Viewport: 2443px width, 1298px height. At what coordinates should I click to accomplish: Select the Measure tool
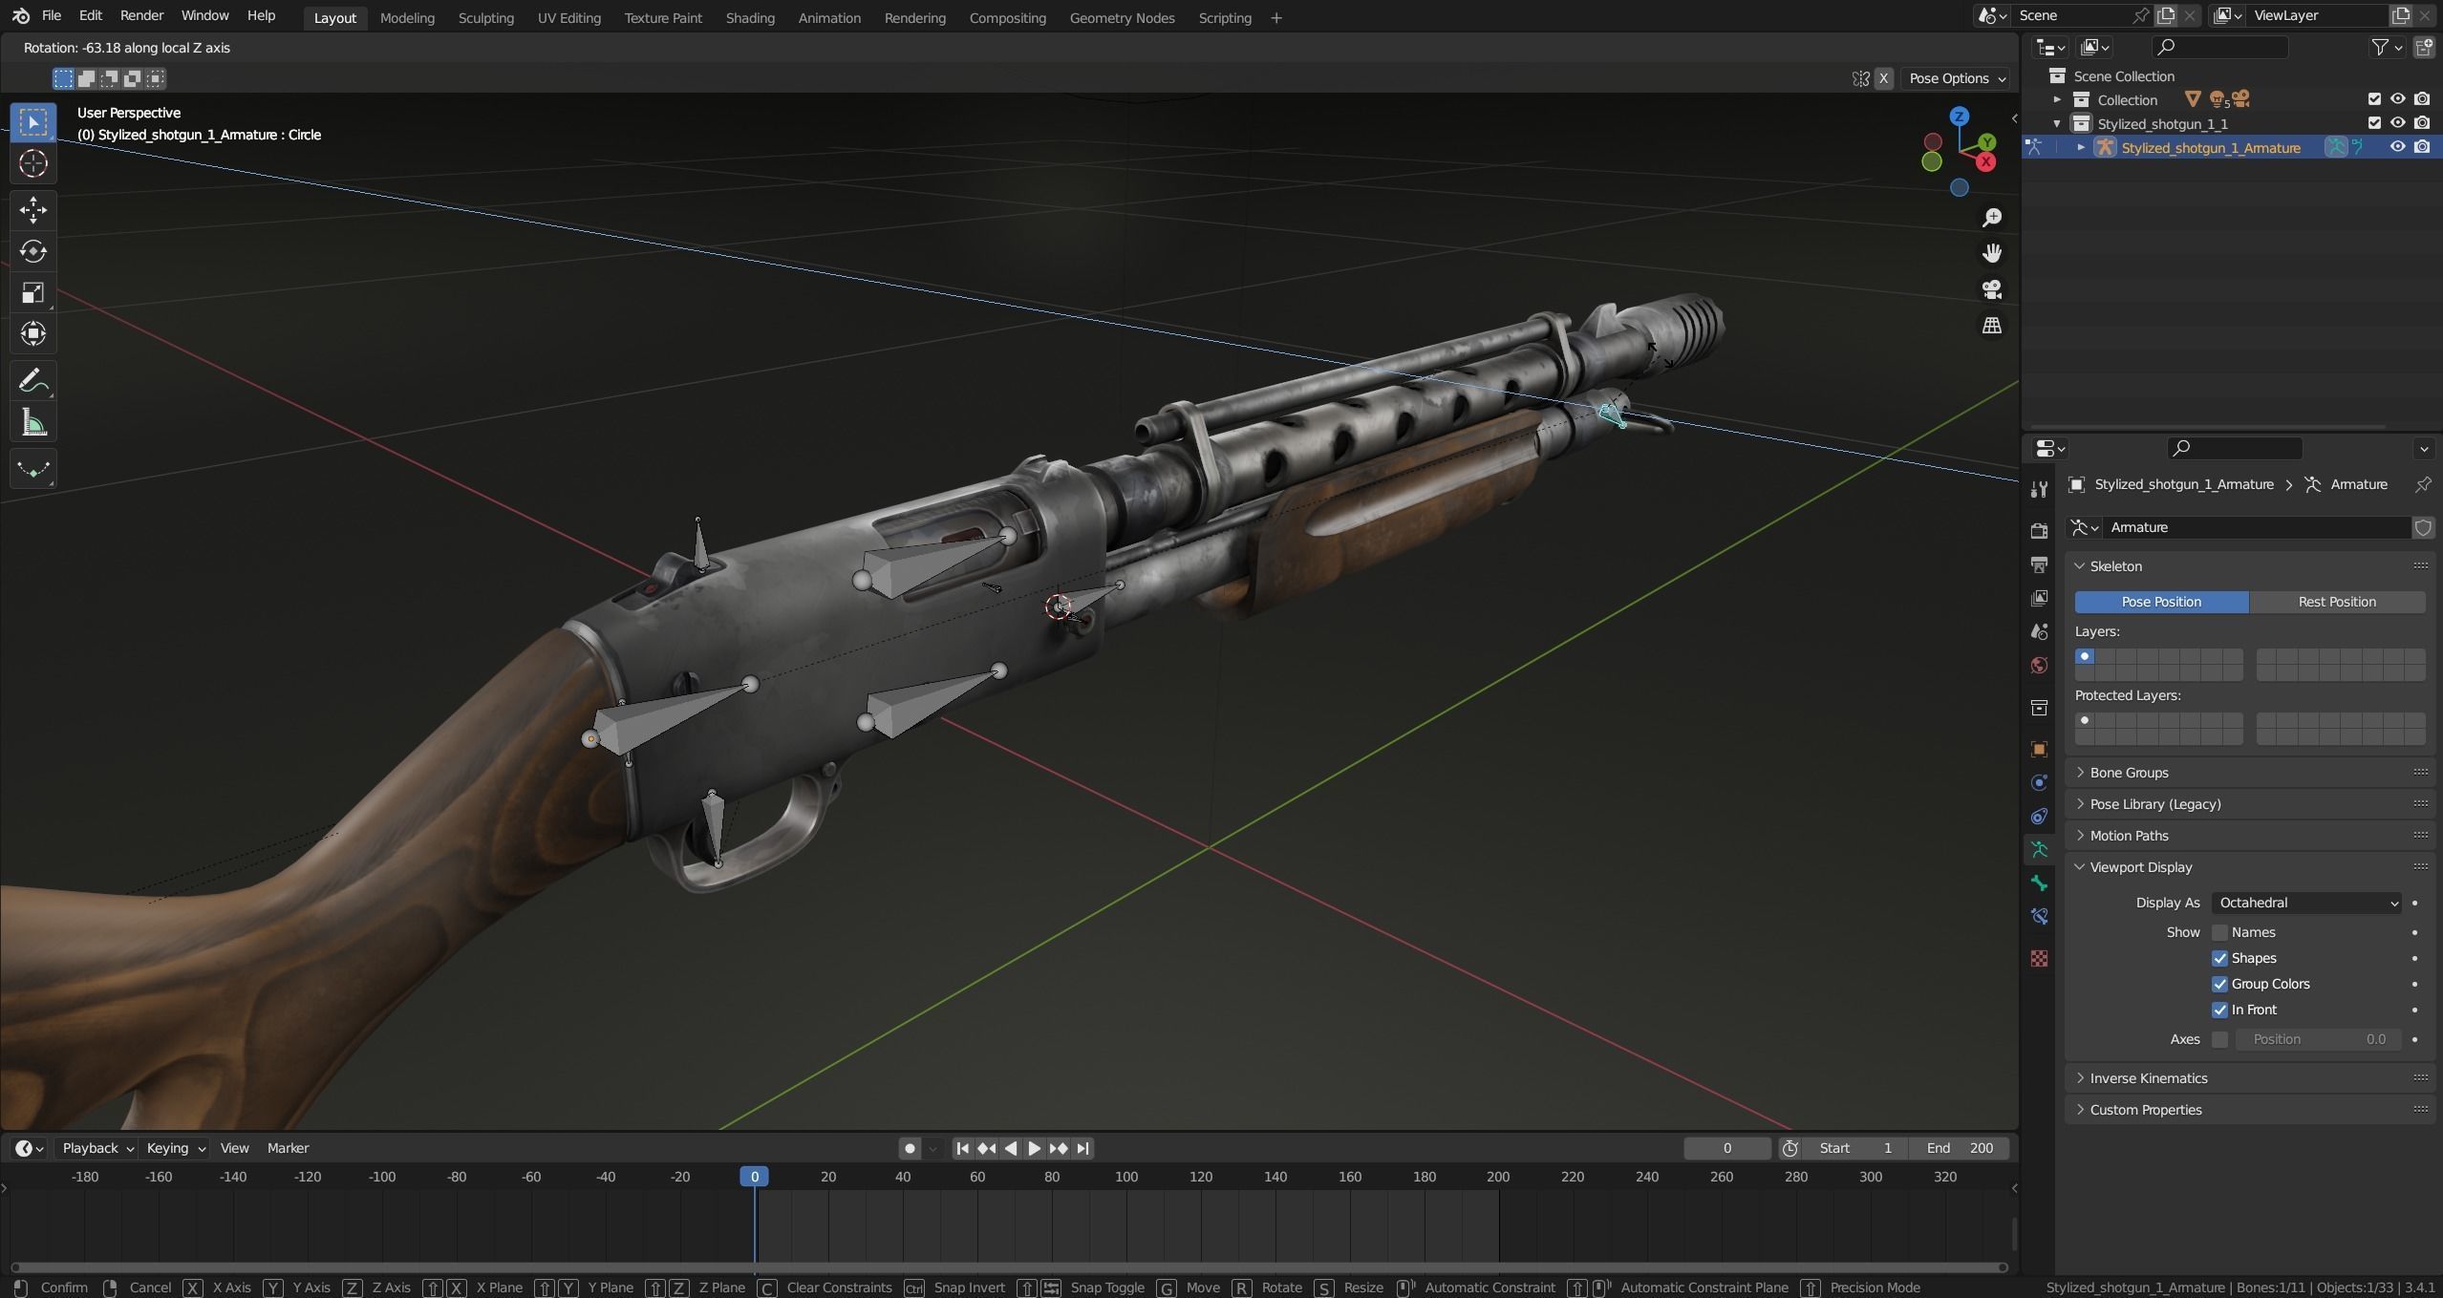[x=33, y=422]
